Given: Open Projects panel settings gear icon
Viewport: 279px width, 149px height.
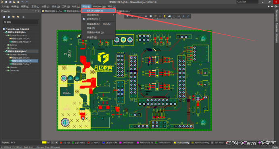Looking at the screenshot, I should point(23,17).
